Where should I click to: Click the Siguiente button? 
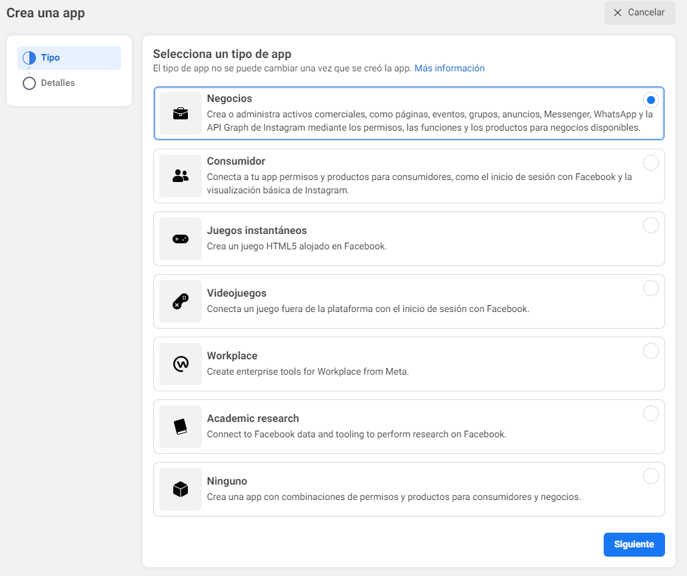click(634, 545)
